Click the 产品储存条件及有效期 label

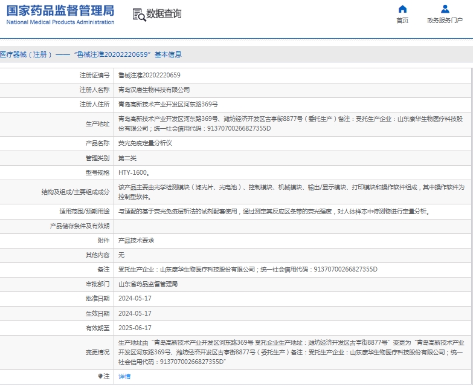(x=80, y=226)
